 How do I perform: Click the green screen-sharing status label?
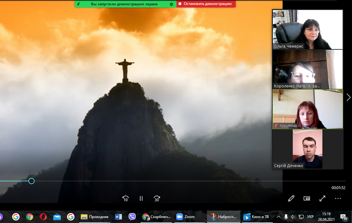pos(124,4)
